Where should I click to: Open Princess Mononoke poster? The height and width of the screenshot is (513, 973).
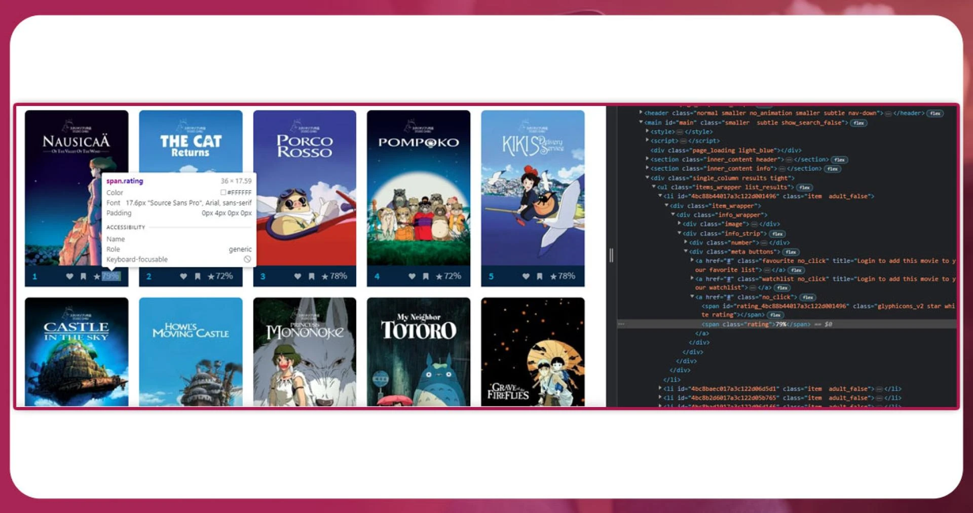305,352
